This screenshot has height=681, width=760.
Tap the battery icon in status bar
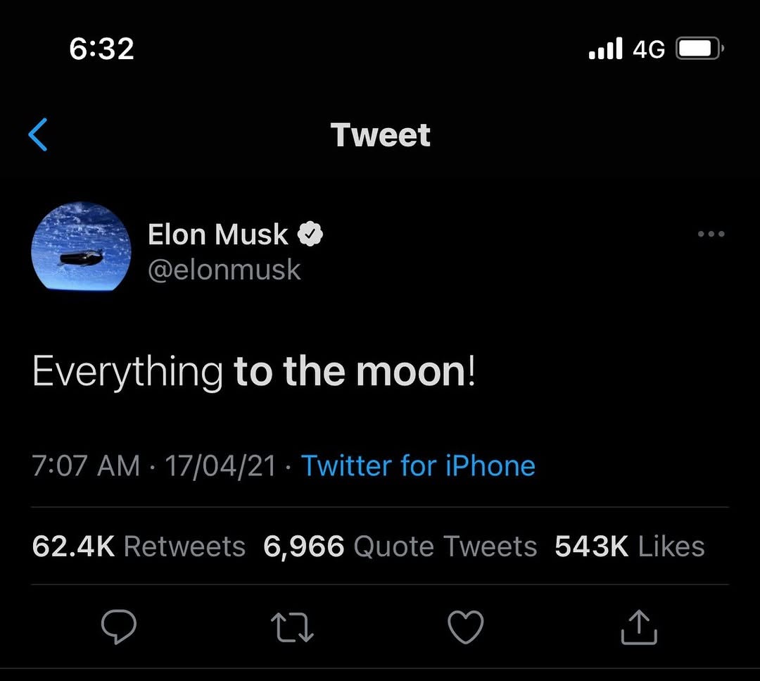(699, 49)
